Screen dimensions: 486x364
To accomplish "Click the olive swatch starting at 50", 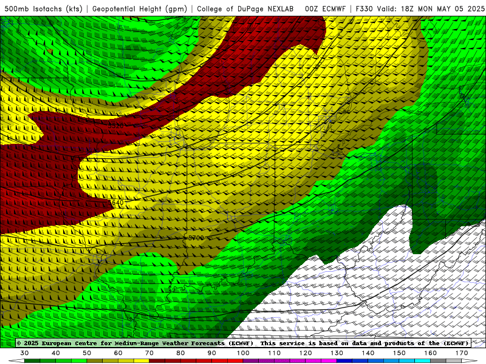I will point(95,361).
